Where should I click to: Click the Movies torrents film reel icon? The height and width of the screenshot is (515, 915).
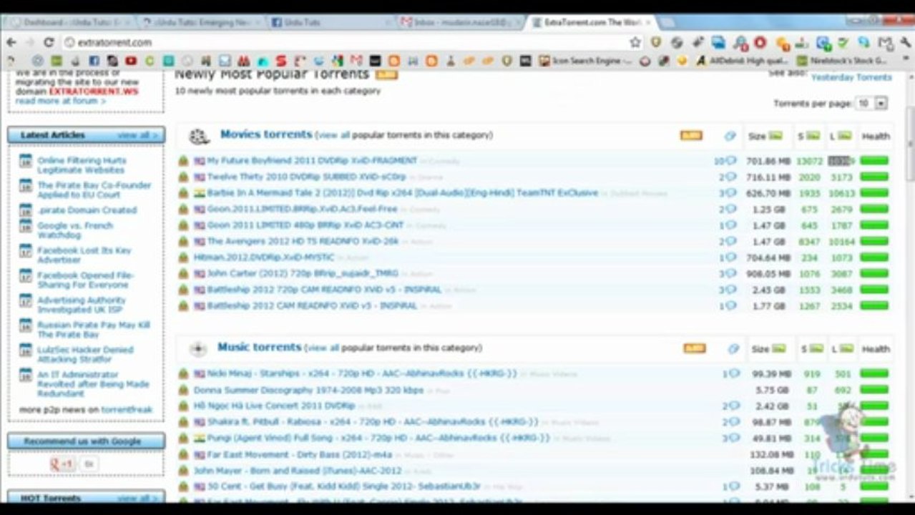click(199, 136)
